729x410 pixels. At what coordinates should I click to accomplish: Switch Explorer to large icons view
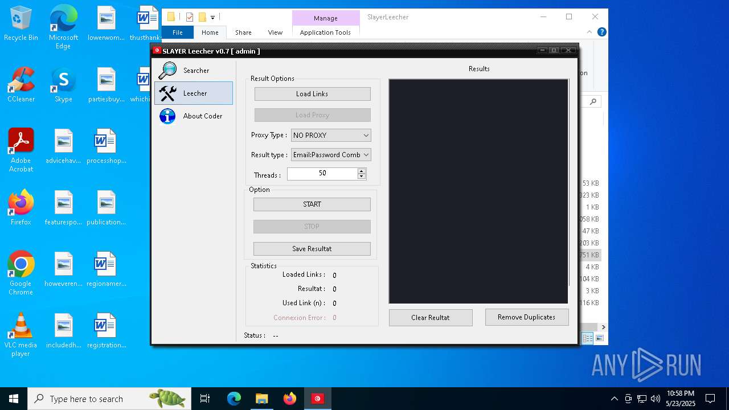click(599, 338)
